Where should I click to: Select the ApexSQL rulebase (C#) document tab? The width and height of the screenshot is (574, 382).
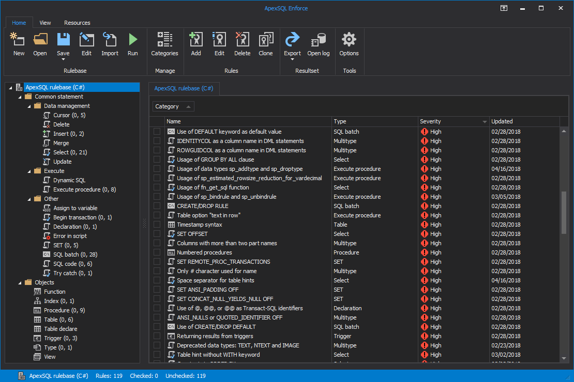[x=184, y=88]
